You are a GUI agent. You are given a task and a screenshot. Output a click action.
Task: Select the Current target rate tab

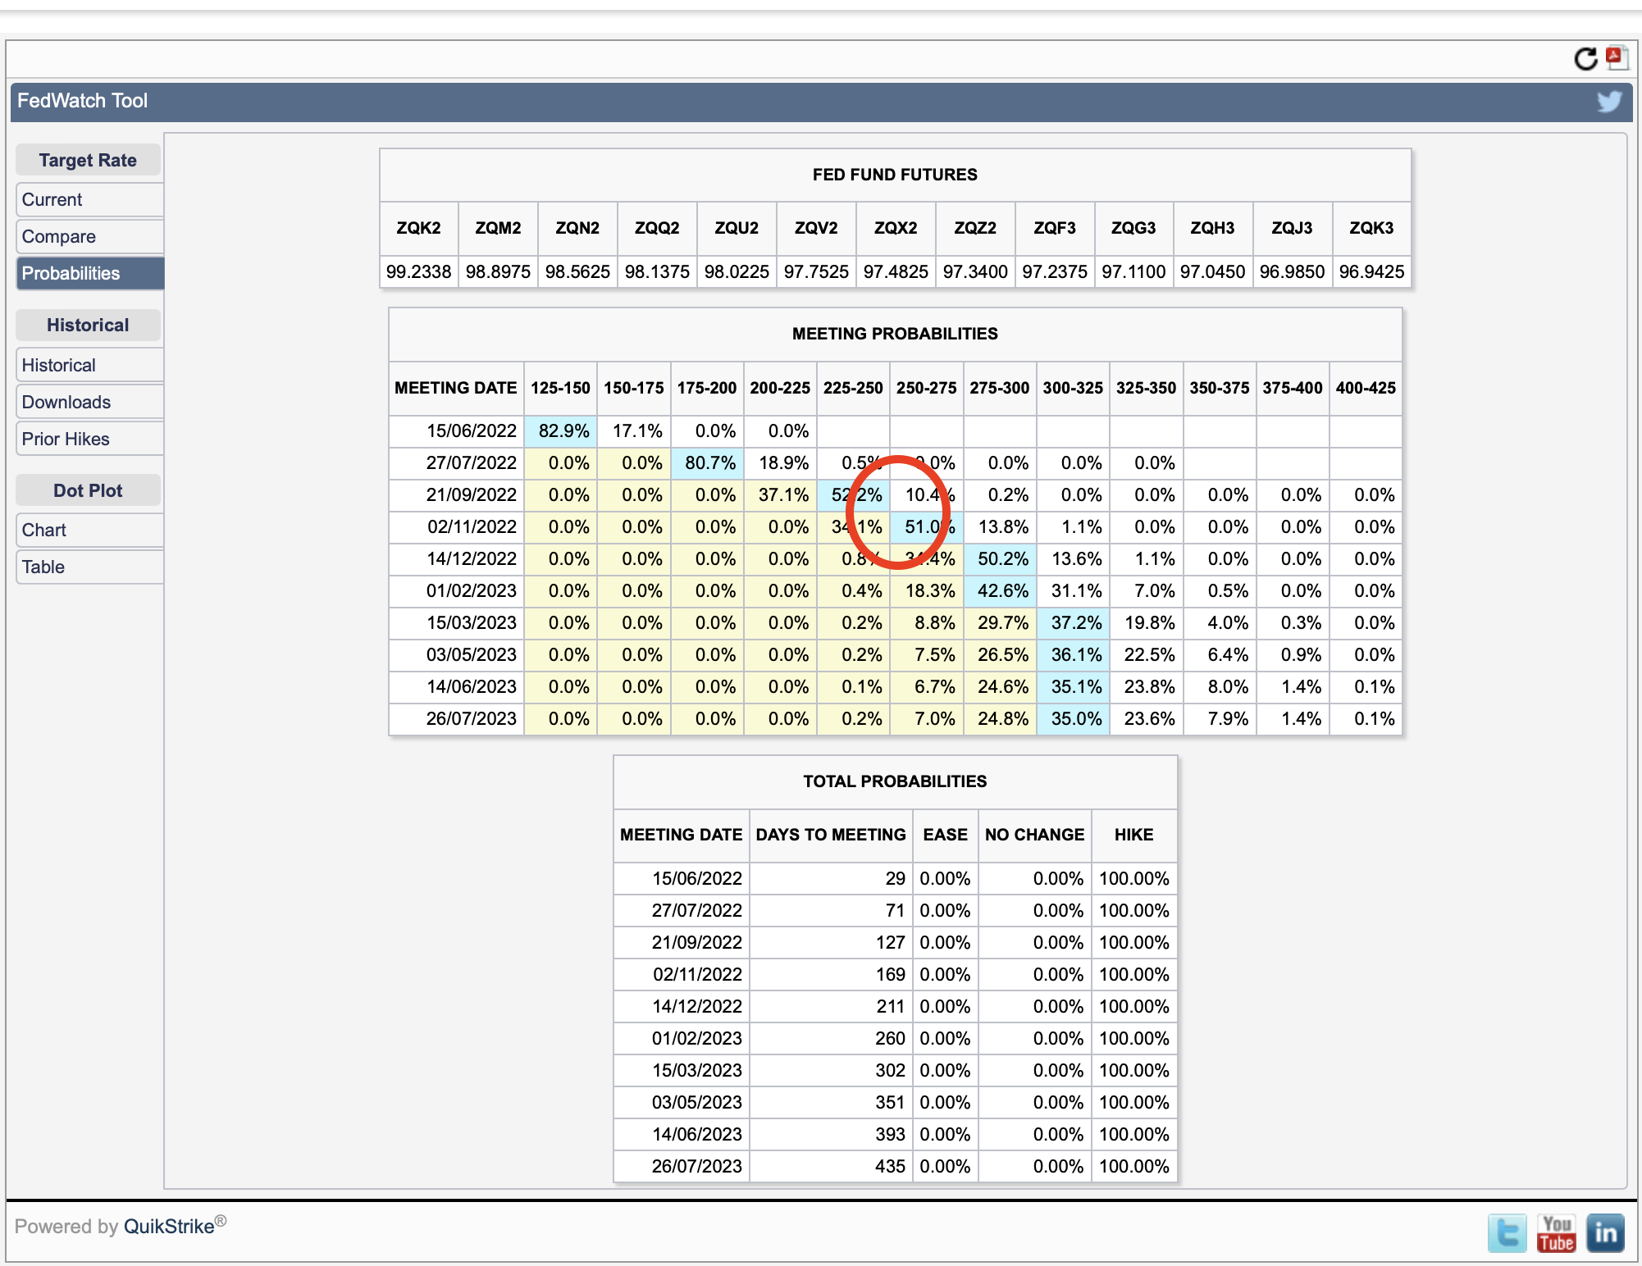(90, 199)
